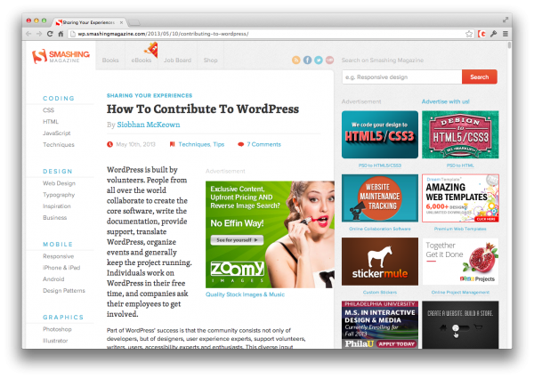Open Typography in the sidebar
This screenshot has height=379, width=534.
tap(59, 195)
